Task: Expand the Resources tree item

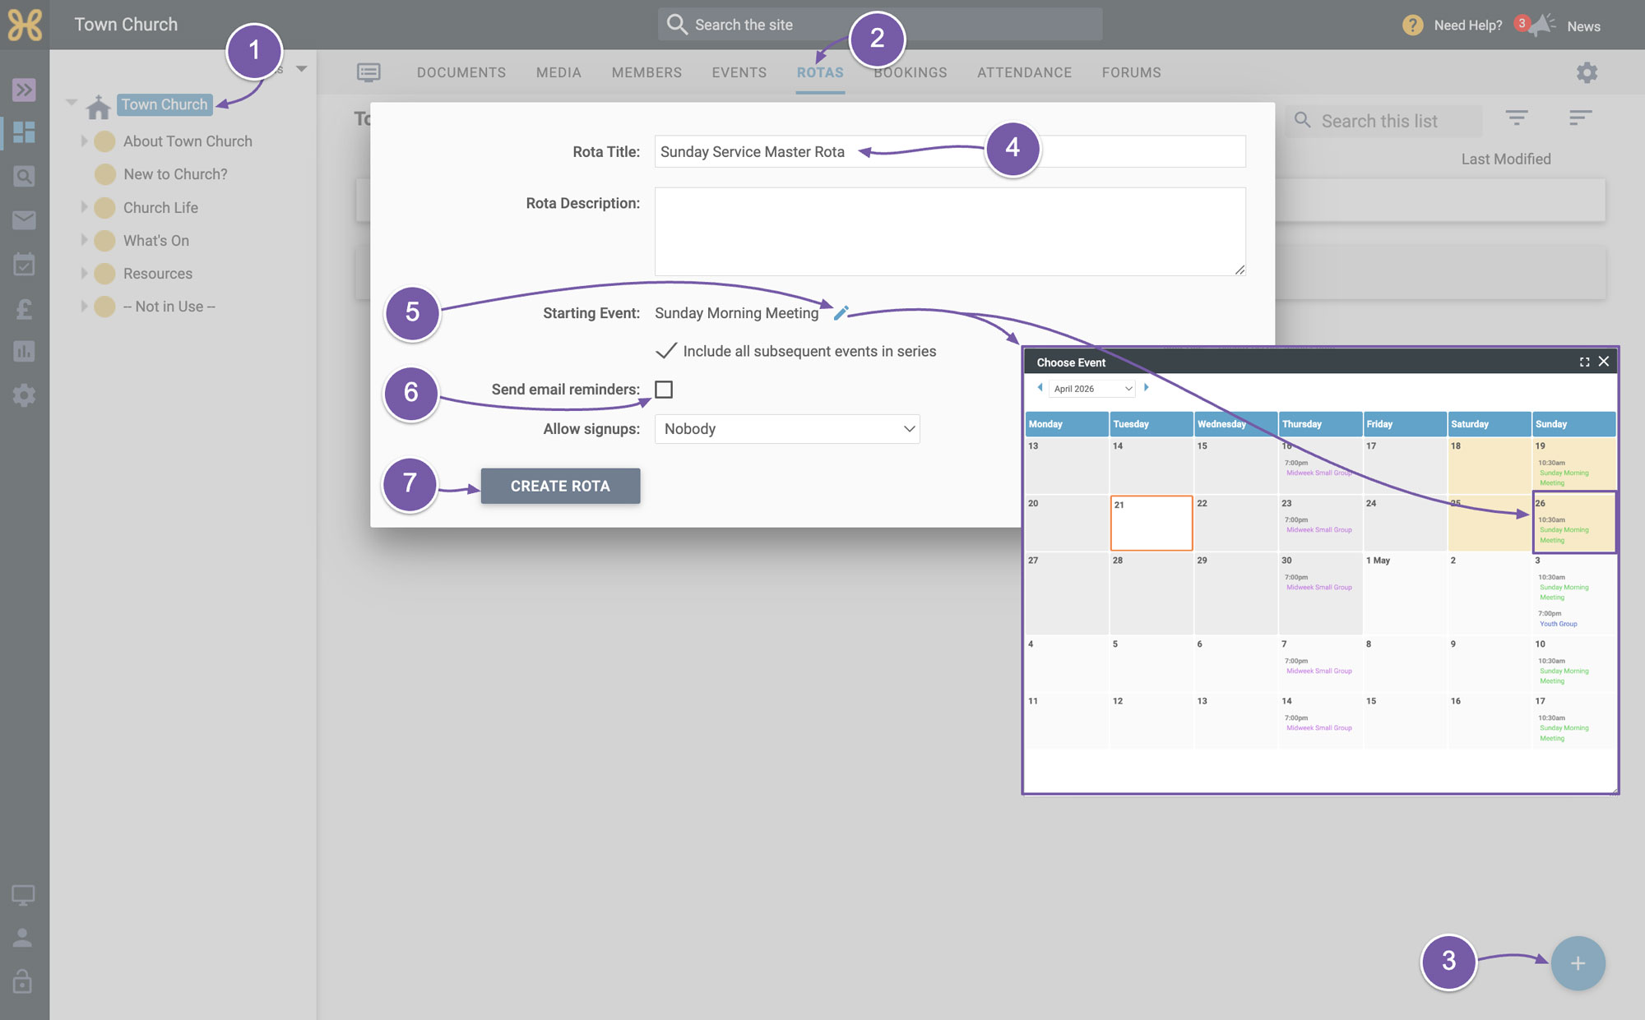Action: [83, 273]
